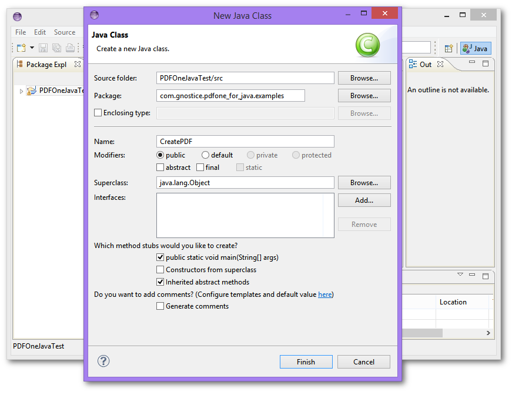512x395 pixels.
Task: Close the Outline view tab
Action: click(x=440, y=64)
